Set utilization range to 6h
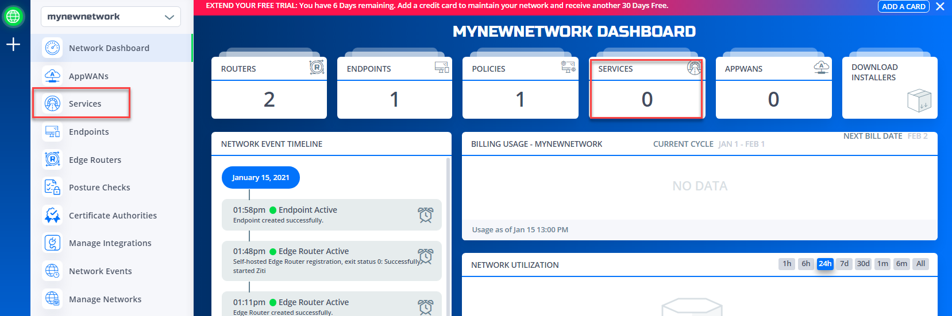The width and height of the screenshot is (952, 316). (x=806, y=264)
